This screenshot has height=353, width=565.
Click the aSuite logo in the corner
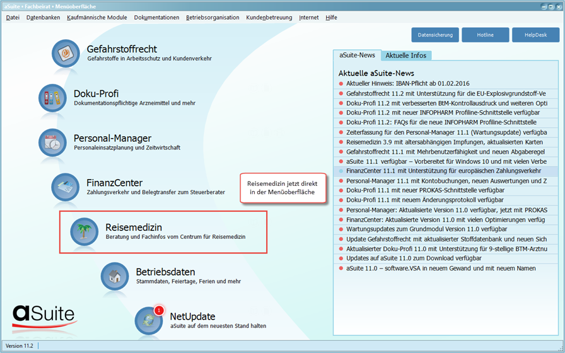tap(44, 315)
